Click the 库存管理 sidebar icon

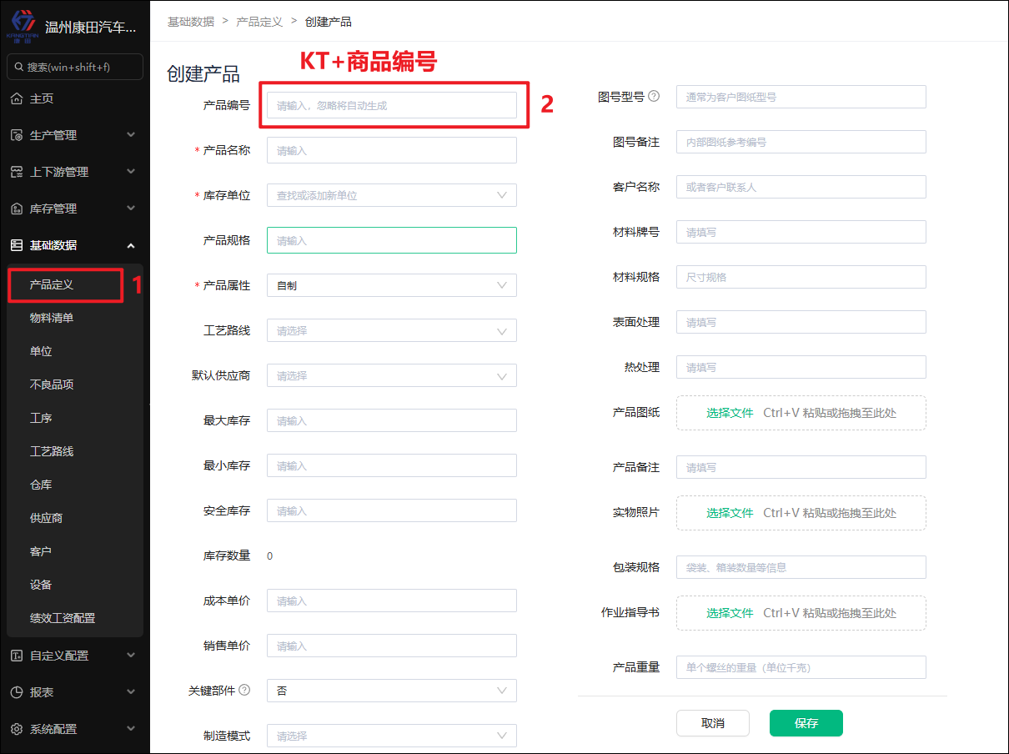click(17, 209)
